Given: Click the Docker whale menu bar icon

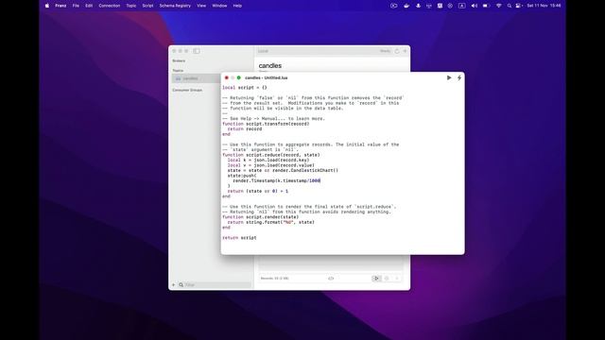Looking at the screenshot, I should (x=406, y=6).
